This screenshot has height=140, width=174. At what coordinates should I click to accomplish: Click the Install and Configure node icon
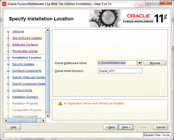coord(8,45)
